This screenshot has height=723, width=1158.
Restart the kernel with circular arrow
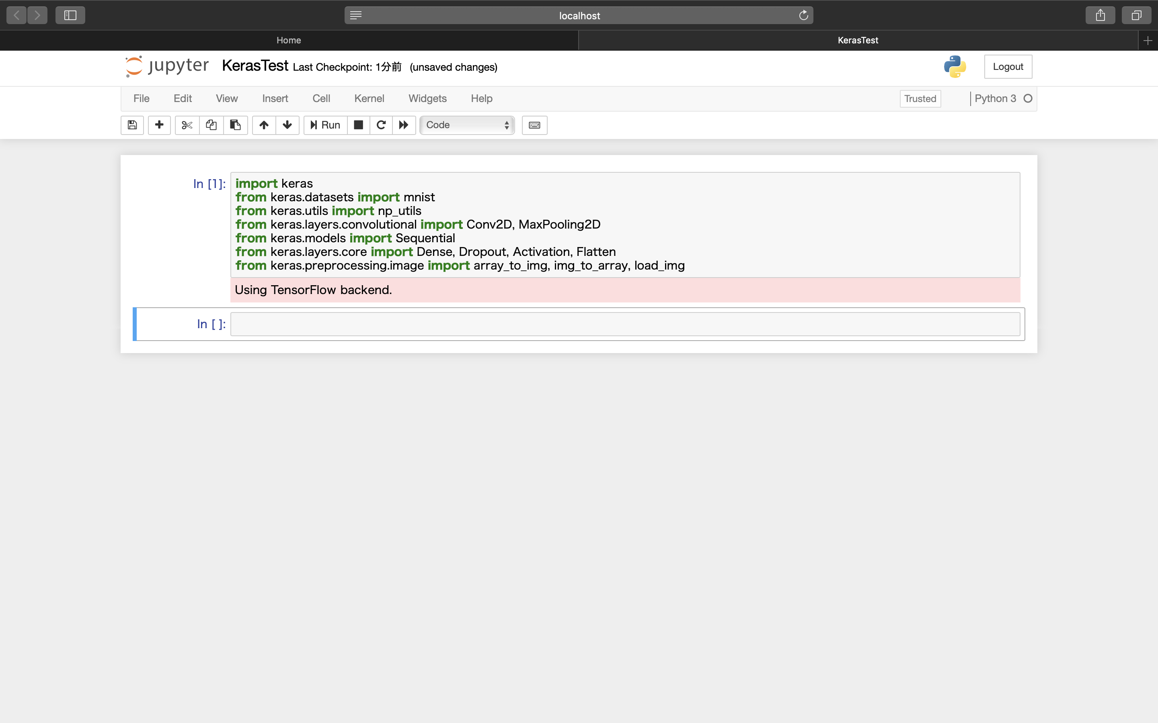coord(381,125)
